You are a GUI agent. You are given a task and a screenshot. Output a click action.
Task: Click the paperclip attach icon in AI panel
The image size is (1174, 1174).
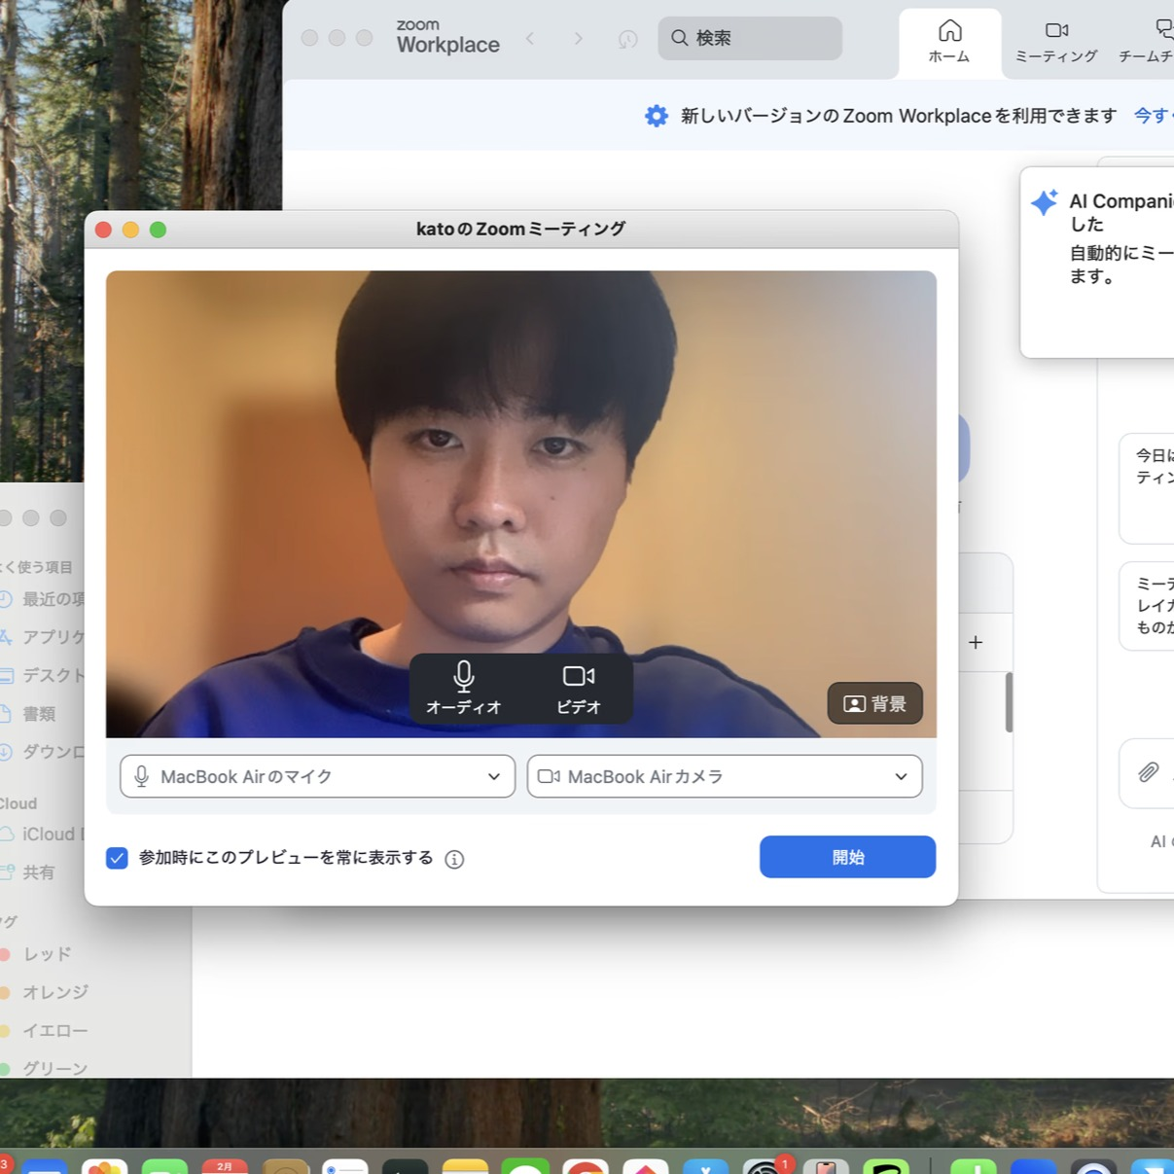tap(1149, 772)
